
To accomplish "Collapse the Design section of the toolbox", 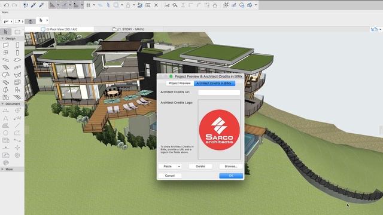I will (2, 38).
